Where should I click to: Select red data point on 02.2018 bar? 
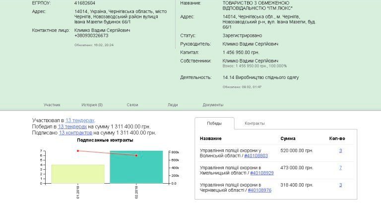(x=136, y=155)
